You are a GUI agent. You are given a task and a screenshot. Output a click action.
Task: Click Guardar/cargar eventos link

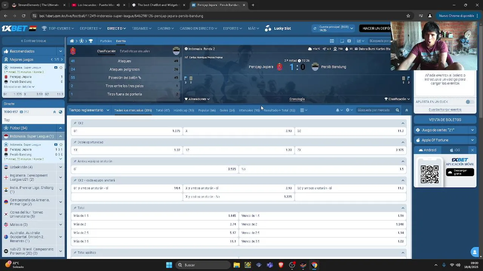click(x=445, y=110)
